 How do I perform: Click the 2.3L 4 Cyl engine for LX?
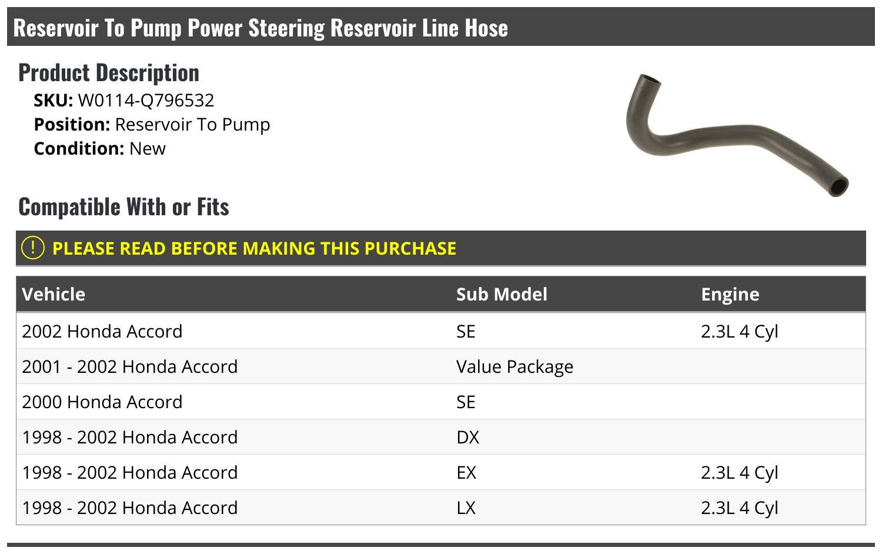coord(739,508)
